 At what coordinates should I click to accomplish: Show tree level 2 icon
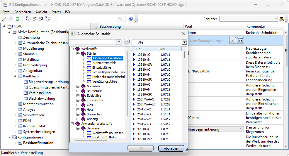(x=35, y=19)
